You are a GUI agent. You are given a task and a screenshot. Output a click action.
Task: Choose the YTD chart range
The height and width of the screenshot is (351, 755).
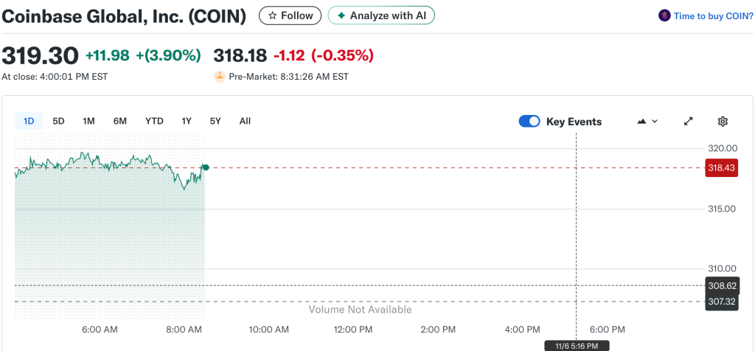(x=154, y=121)
